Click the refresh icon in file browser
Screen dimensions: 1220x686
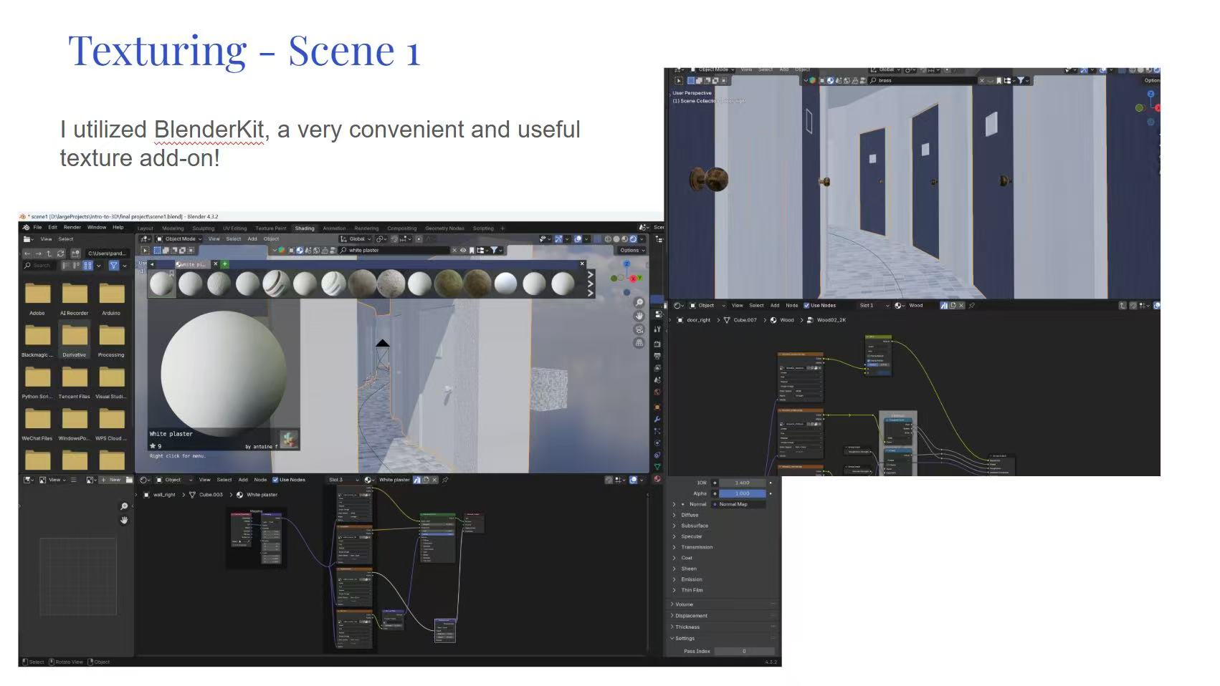click(x=61, y=253)
